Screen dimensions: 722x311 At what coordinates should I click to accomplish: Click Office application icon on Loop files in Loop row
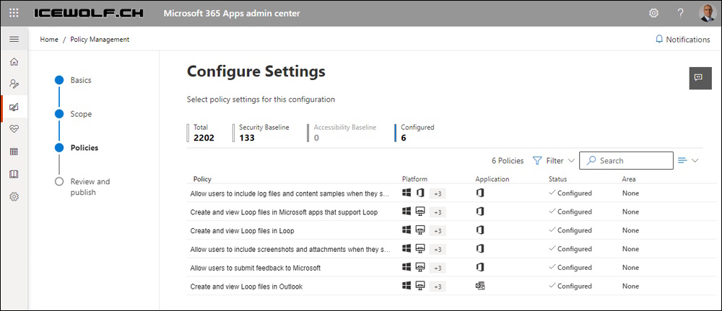[480, 229]
